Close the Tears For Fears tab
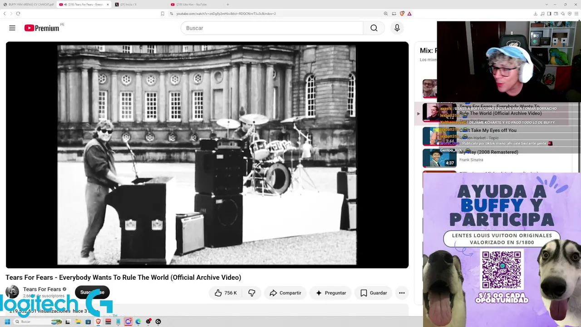The width and height of the screenshot is (581, 327). point(108,5)
